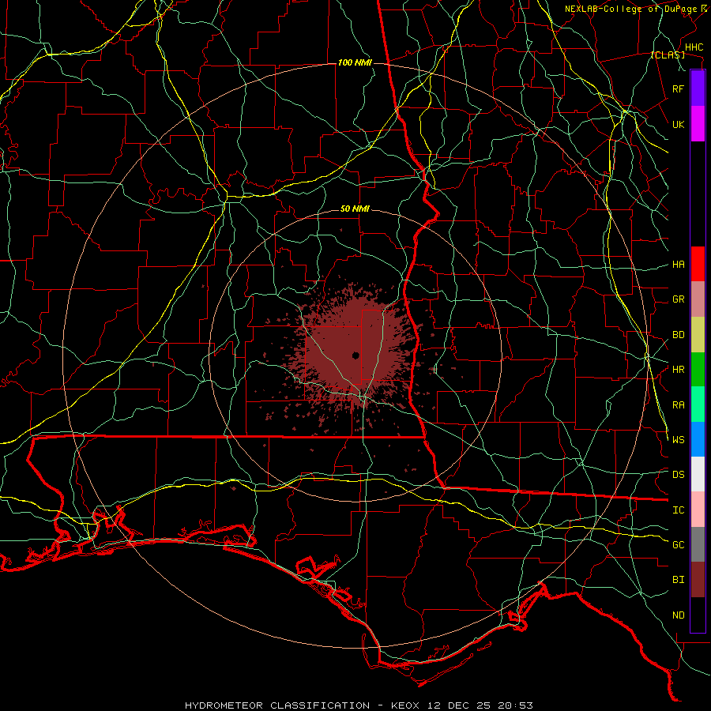Image resolution: width=711 pixels, height=711 pixels.
Task: Click the RA legend label
Action: 679,405
